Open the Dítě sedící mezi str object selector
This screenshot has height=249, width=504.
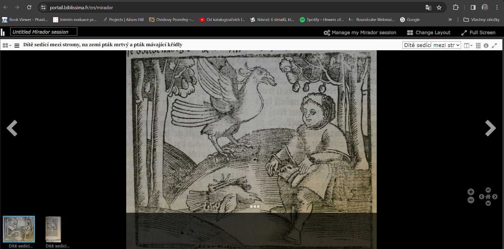point(432,45)
